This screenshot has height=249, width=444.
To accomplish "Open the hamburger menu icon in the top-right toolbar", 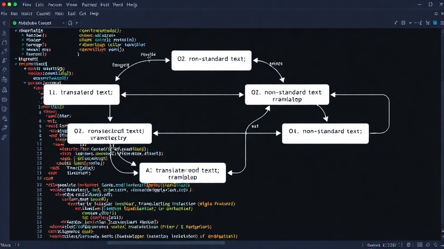I will tap(442, 23).
